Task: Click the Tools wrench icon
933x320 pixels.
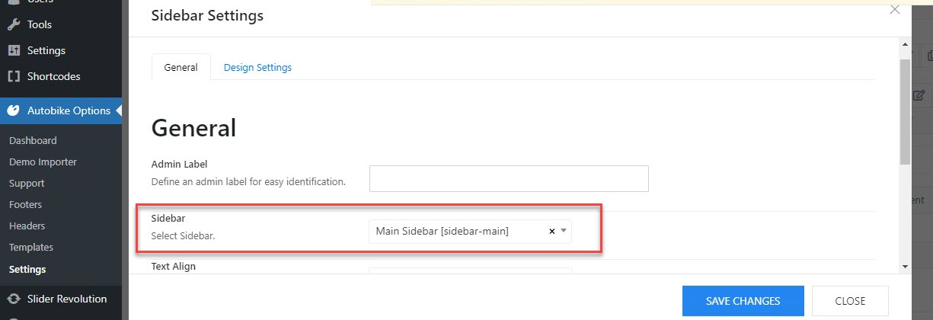Action: [x=14, y=24]
